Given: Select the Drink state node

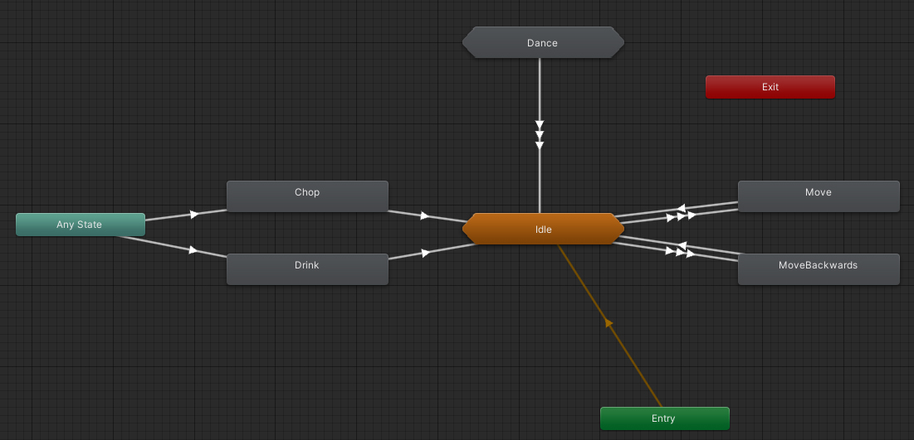Looking at the screenshot, I should [307, 268].
